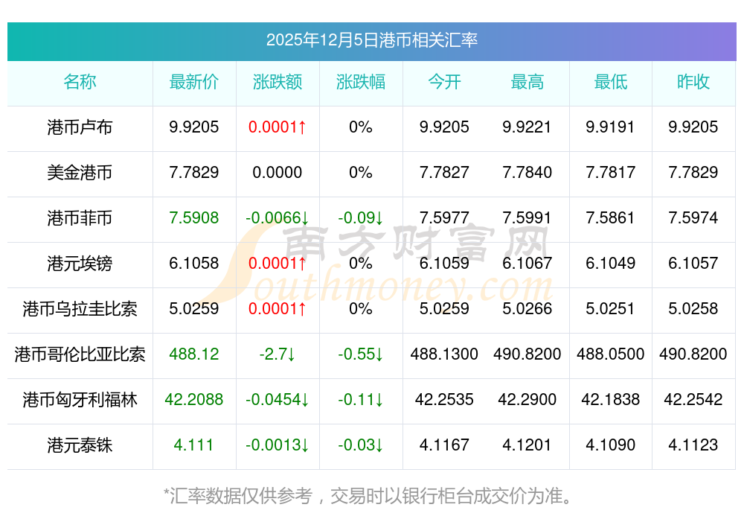Click the 最新价 column header
Screen dimensions: 744x519
(x=194, y=82)
